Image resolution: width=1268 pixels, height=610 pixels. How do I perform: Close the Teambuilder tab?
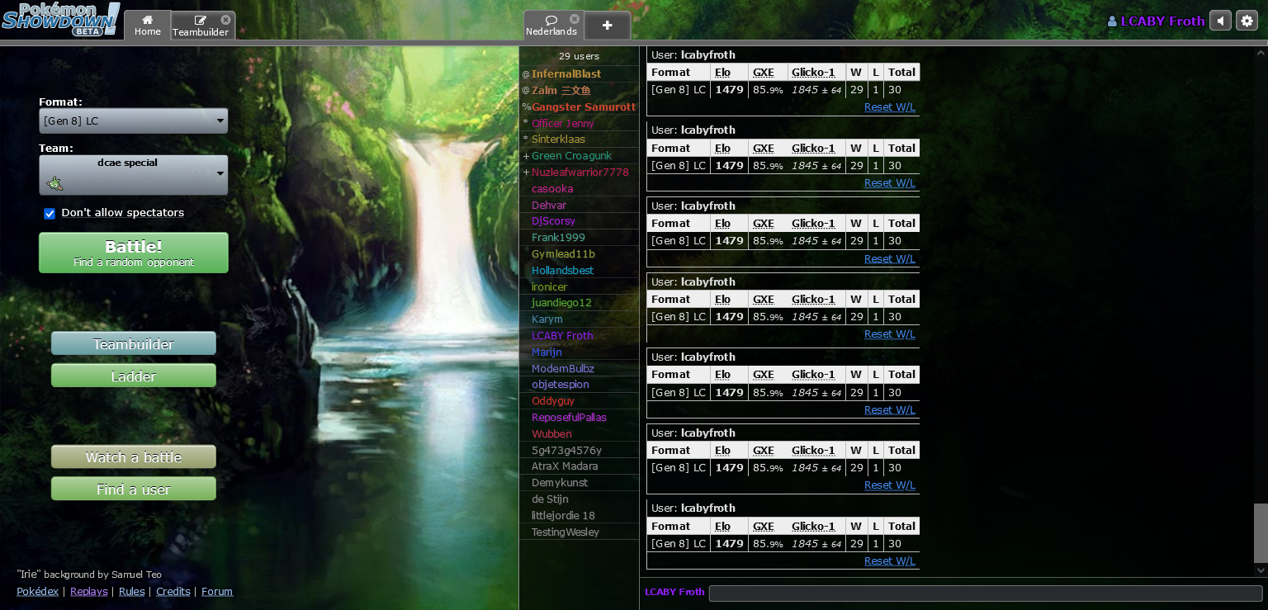[226, 19]
